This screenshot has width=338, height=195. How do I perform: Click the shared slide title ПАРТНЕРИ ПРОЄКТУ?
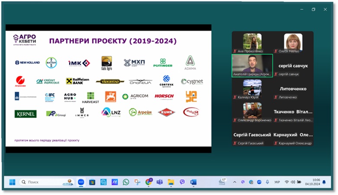click(x=113, y=41)
